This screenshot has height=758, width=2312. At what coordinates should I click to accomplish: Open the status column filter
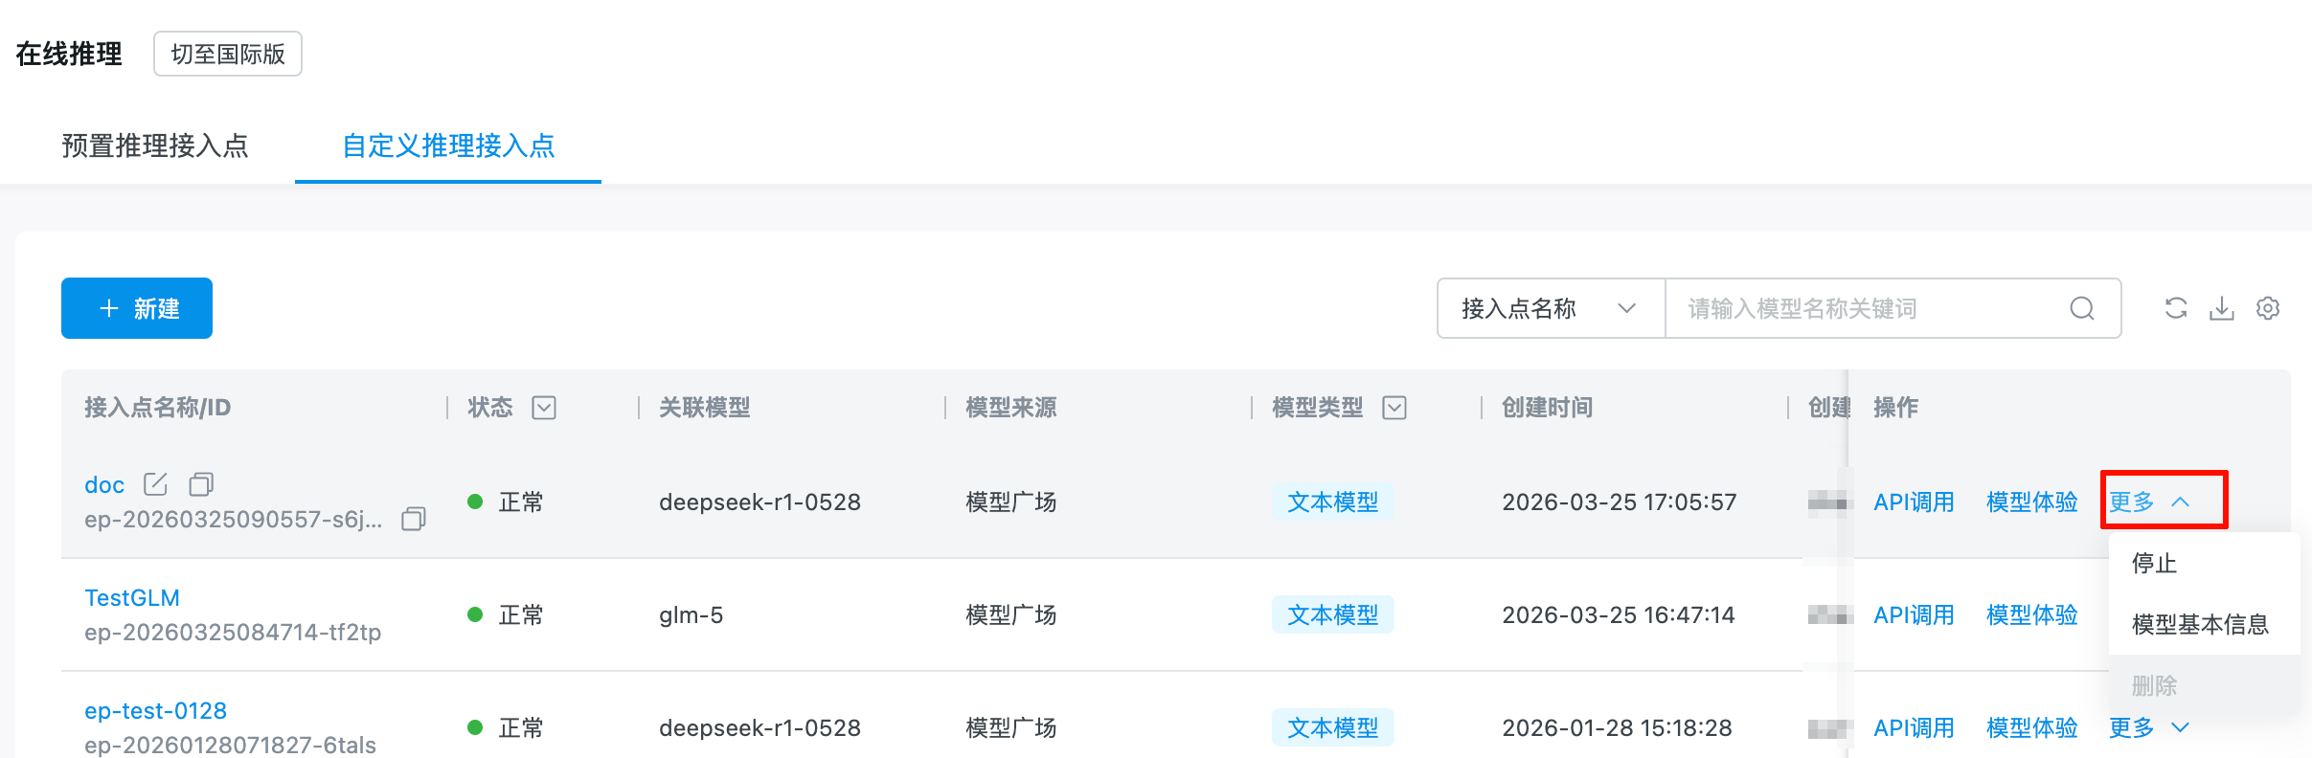(544, 408)
